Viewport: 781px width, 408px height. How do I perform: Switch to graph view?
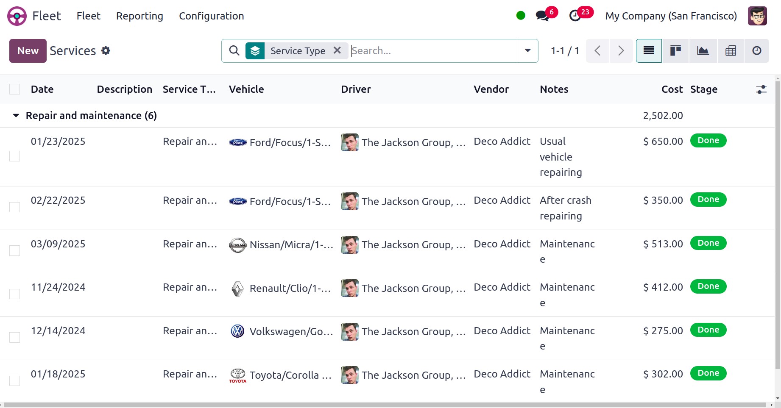pos(703,51)
